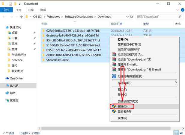Click the Back arrow navigation button

(x=4, y=17)
